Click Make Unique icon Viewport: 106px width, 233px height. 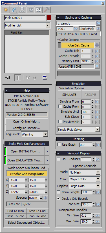tap(28, 78)
